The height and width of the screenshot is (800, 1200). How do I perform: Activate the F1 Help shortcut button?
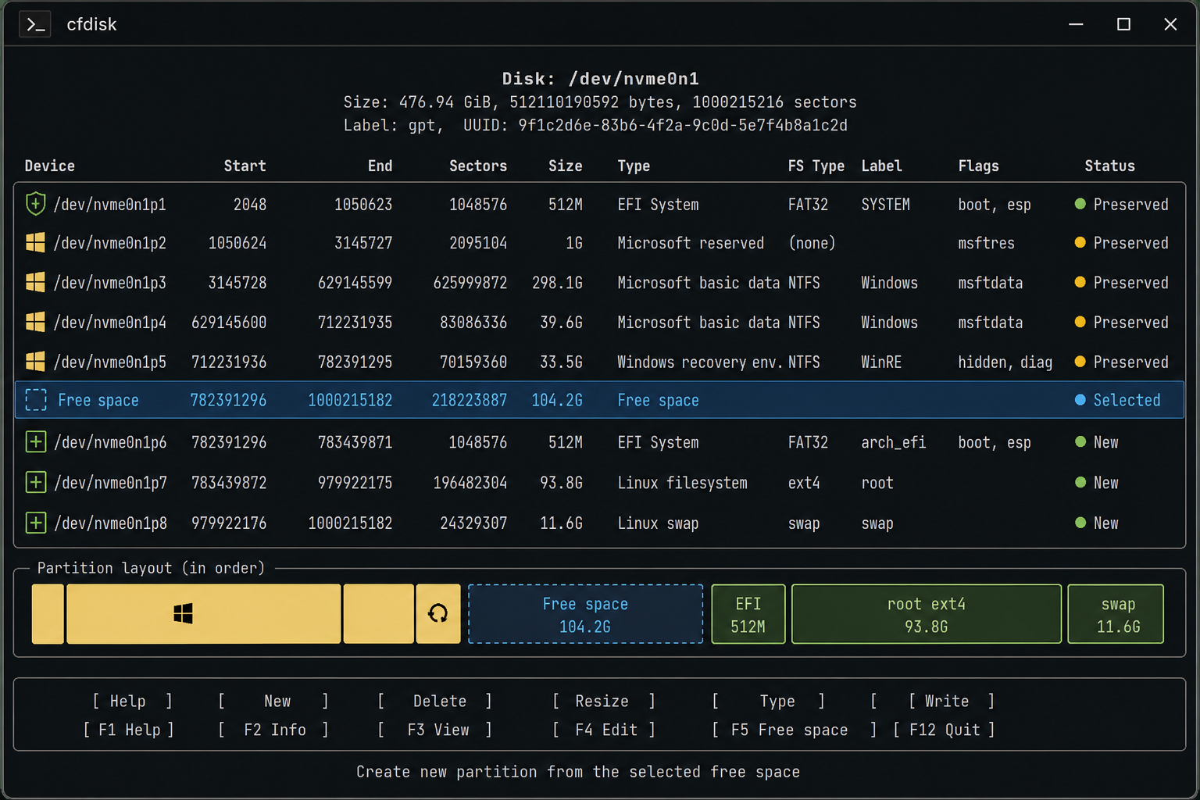129,730
